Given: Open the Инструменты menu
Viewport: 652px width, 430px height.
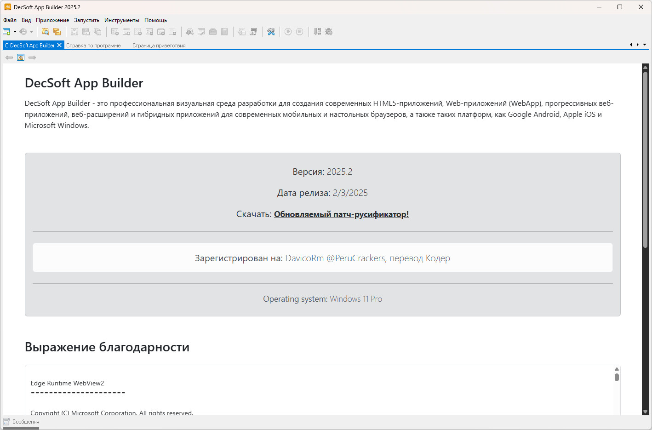Looking at the screenshot, I should [121, 20].
